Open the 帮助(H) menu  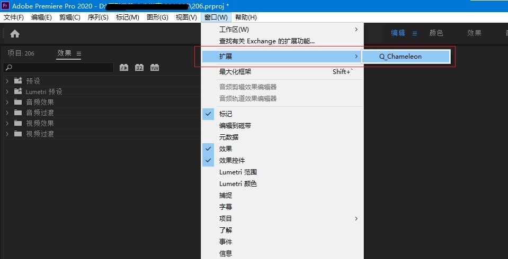246,17
